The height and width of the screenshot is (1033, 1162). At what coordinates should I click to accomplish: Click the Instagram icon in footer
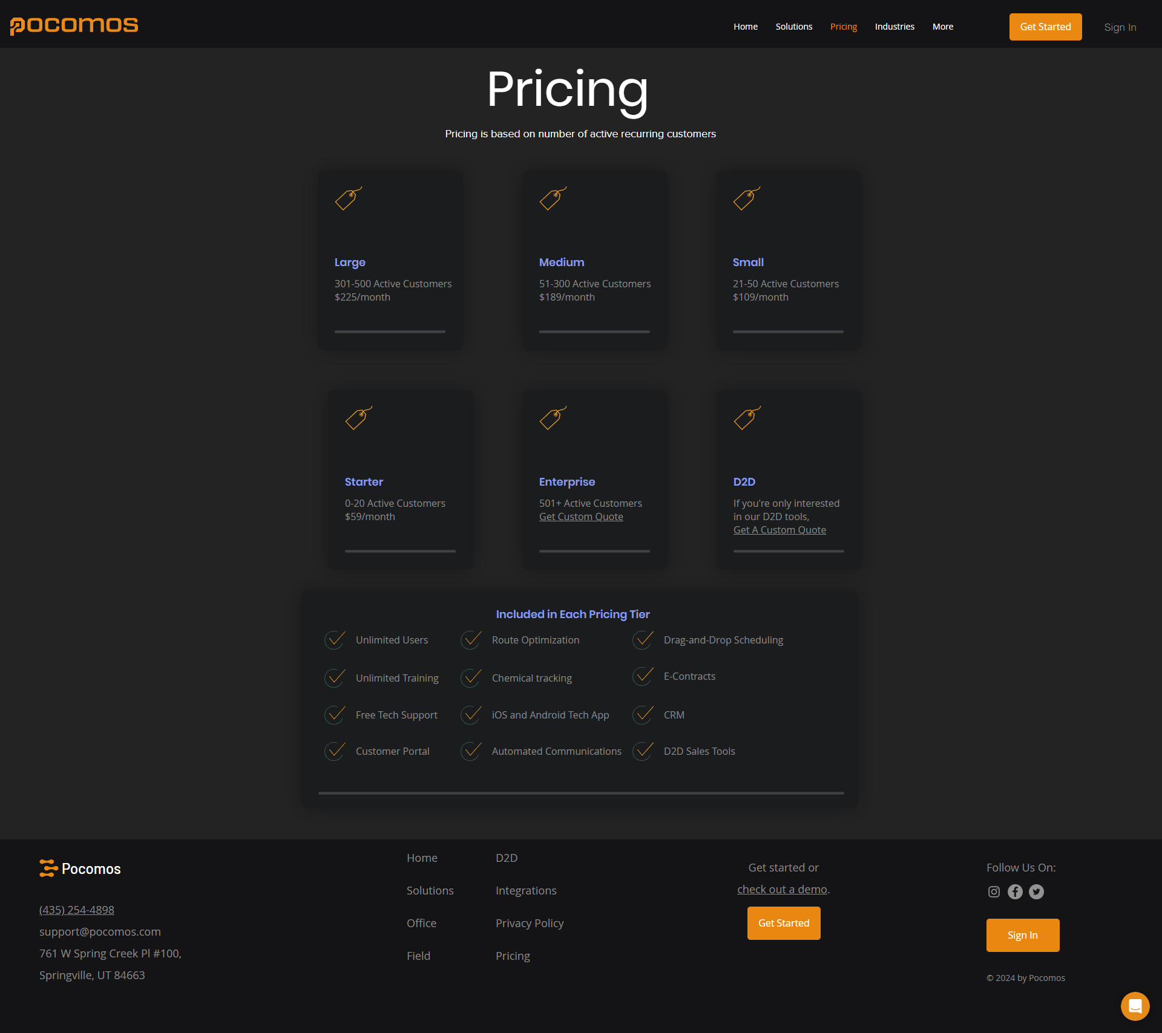pos(994,891)
